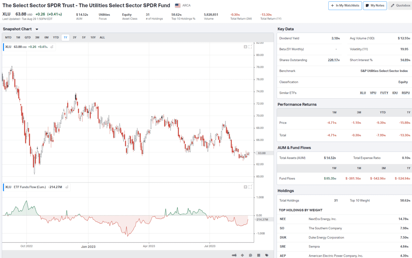Click download arrow icon on price chart pane
The height and width of the screenshot is (258, 412).
pyautogui.click(x=245, y=47)
